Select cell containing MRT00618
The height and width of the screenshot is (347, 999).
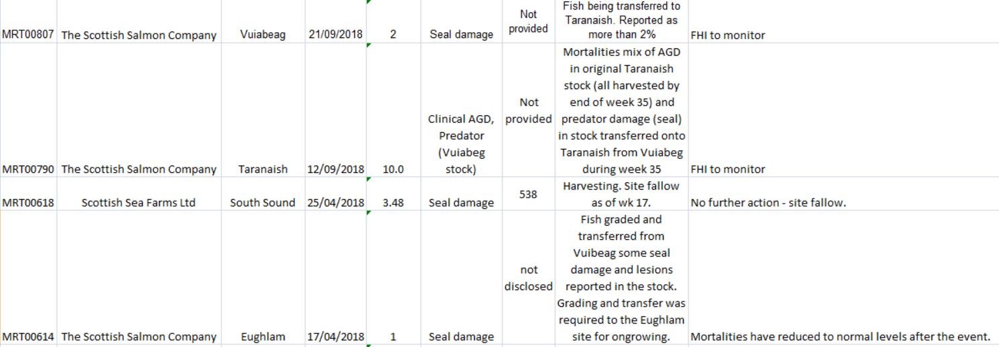pos(28,202)
